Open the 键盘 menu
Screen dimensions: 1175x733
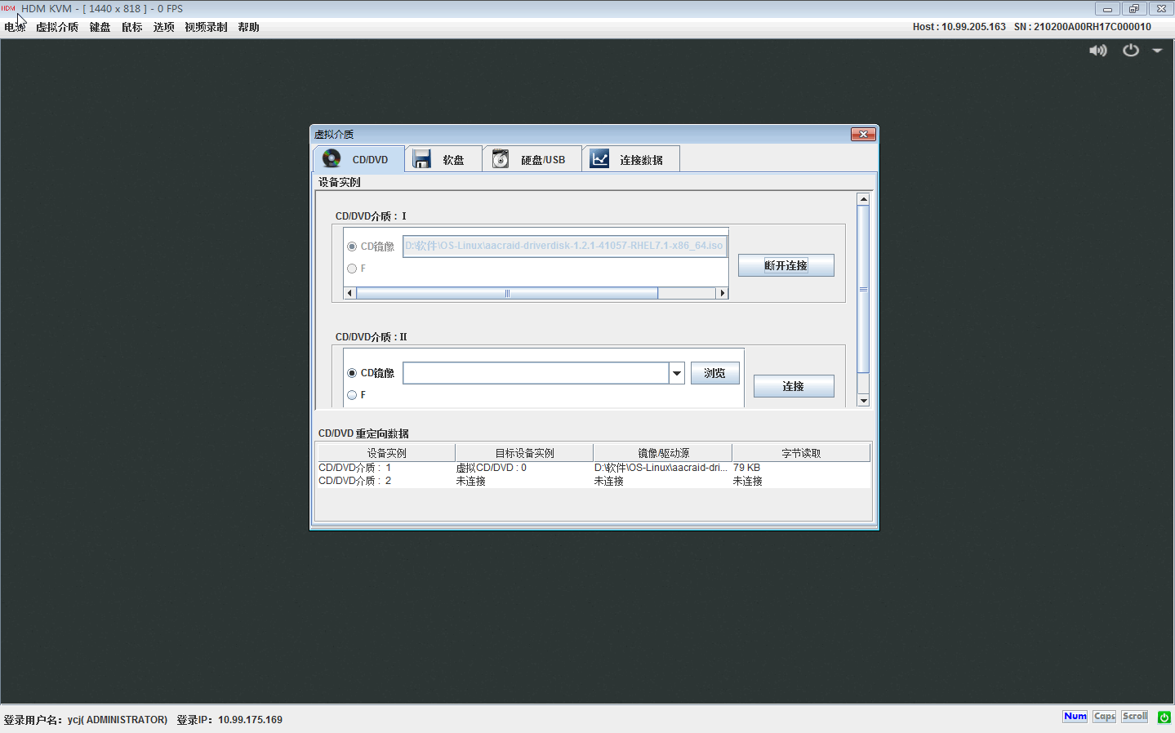pos(100,27)
